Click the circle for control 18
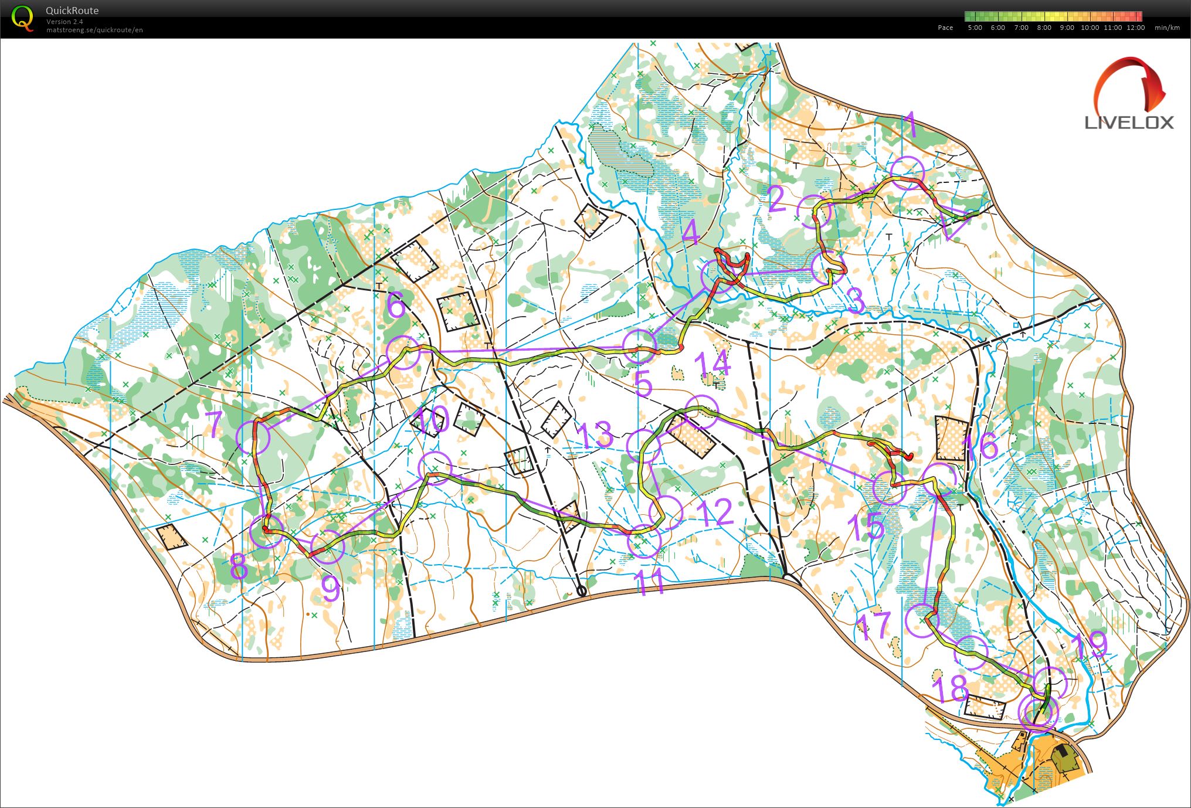Image resolution: width=1191 pixels, height=808 pixels. click(x=971, y=652)
